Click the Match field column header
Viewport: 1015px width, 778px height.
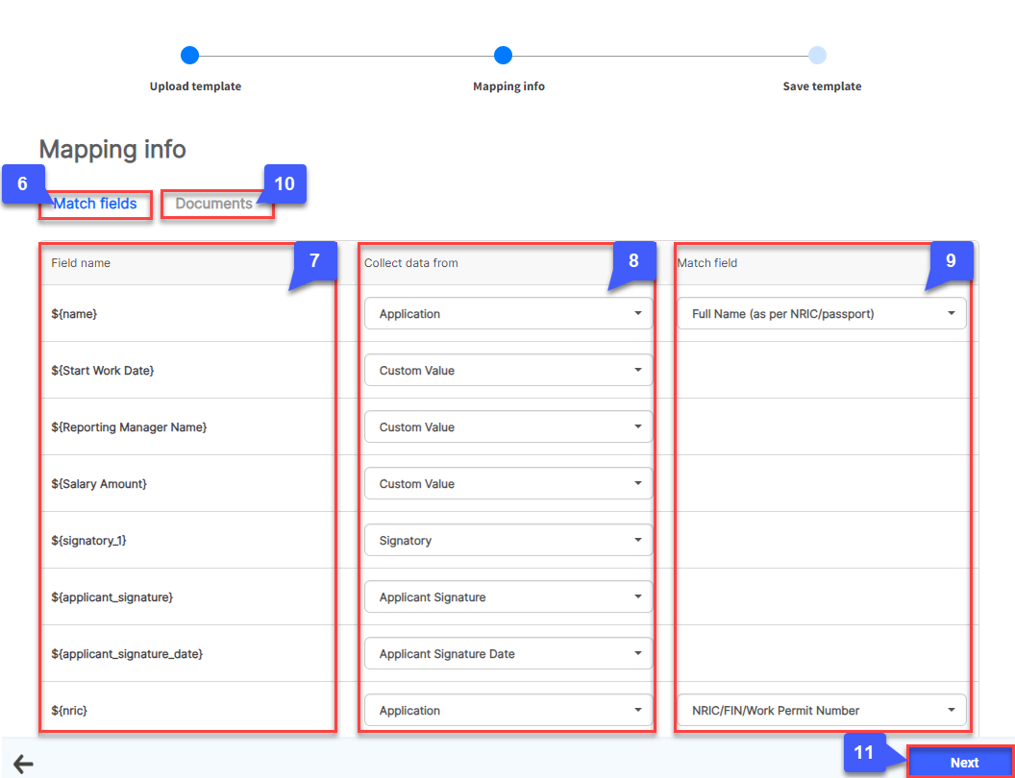(x=706, y=263)
